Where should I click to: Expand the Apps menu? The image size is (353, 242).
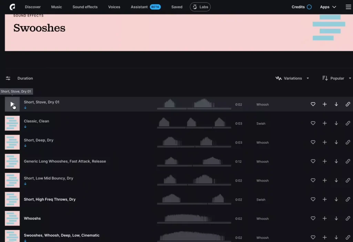click(328, 7)
